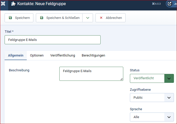
Task: Go to the Berechtigungen tab
Action: [x=93, y=55]
